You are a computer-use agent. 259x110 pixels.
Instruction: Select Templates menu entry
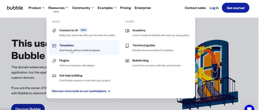tap(84, 48)
